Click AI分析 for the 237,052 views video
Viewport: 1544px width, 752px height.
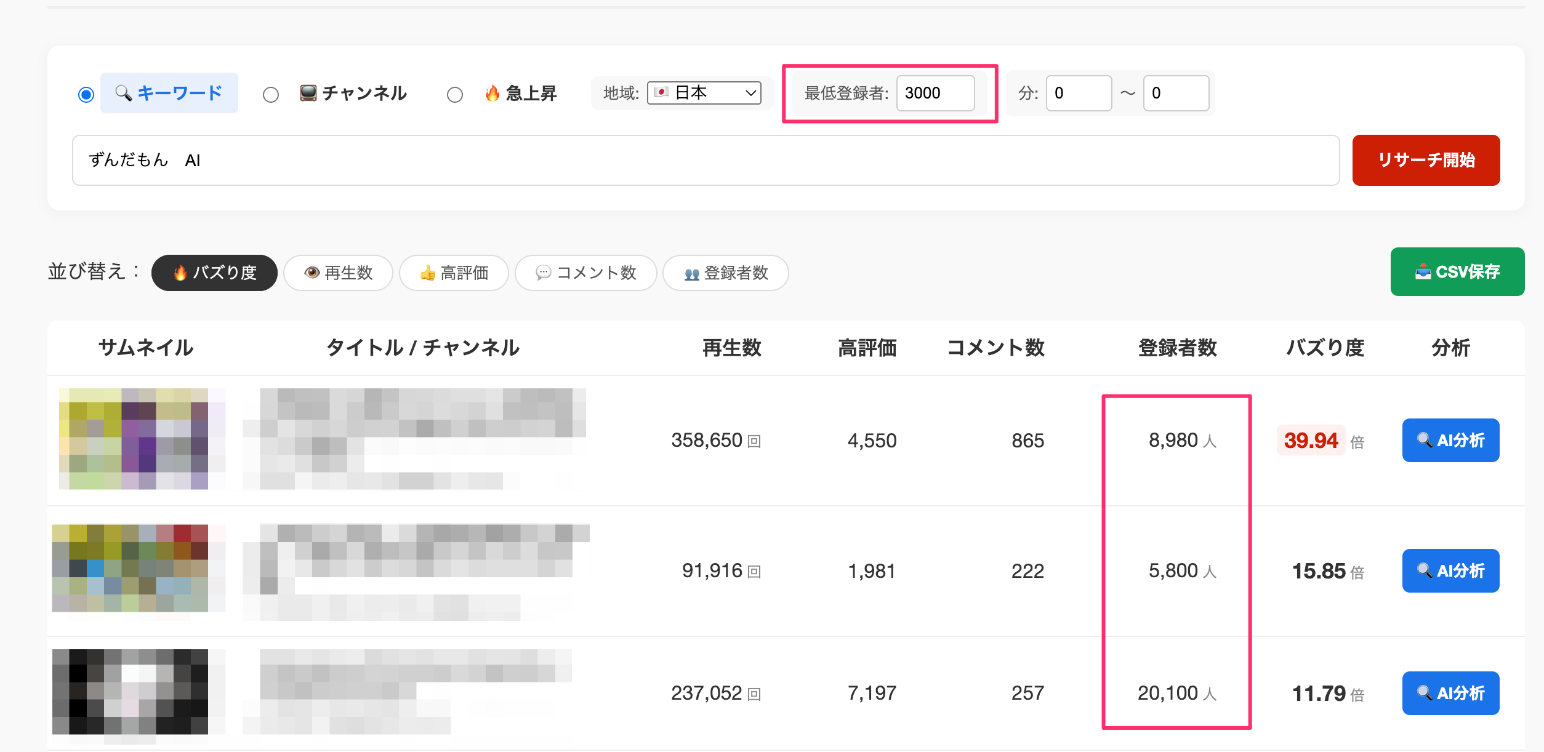tap(1450, 694)
